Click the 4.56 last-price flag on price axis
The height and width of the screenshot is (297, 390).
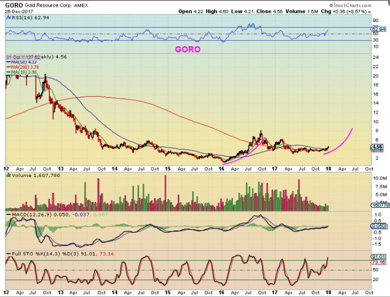378,147
